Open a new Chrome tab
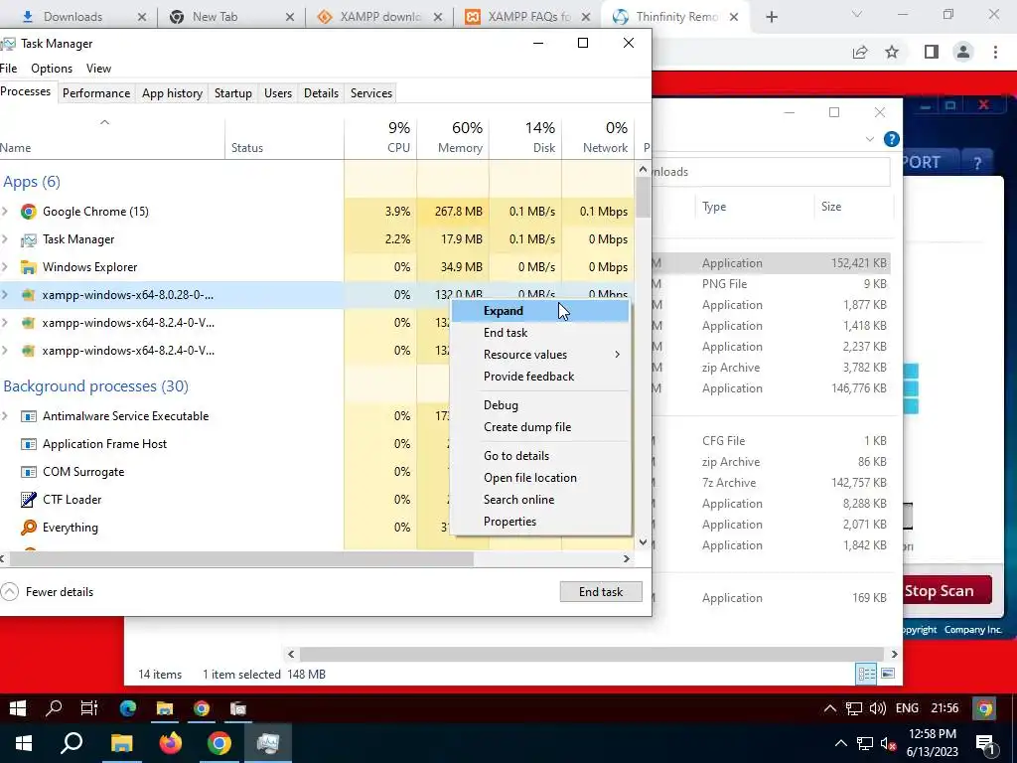This screenshot has width=1017, height=763. click(772, 17)
